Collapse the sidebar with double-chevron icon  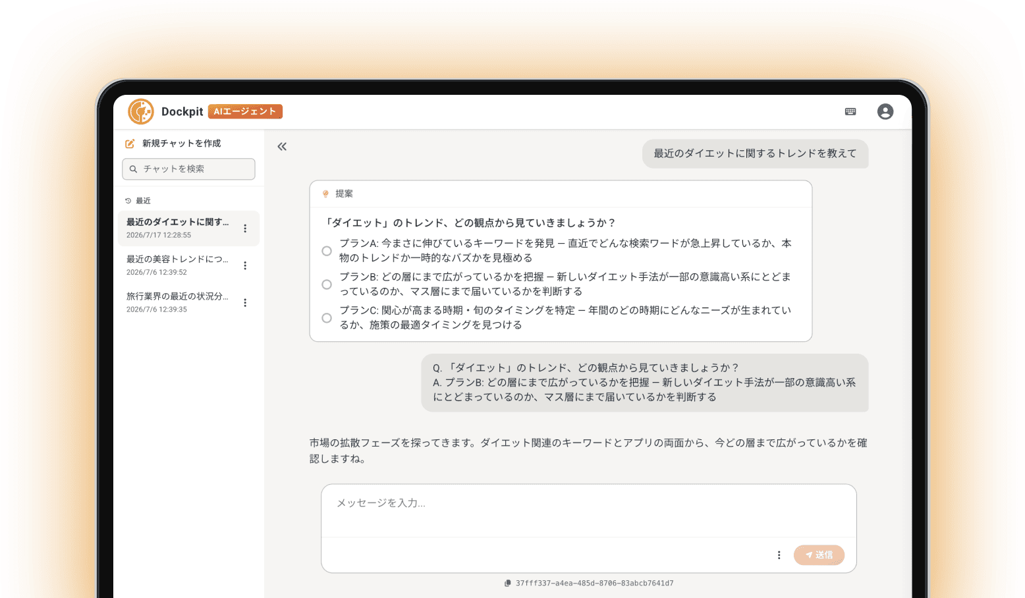[282, 147]
